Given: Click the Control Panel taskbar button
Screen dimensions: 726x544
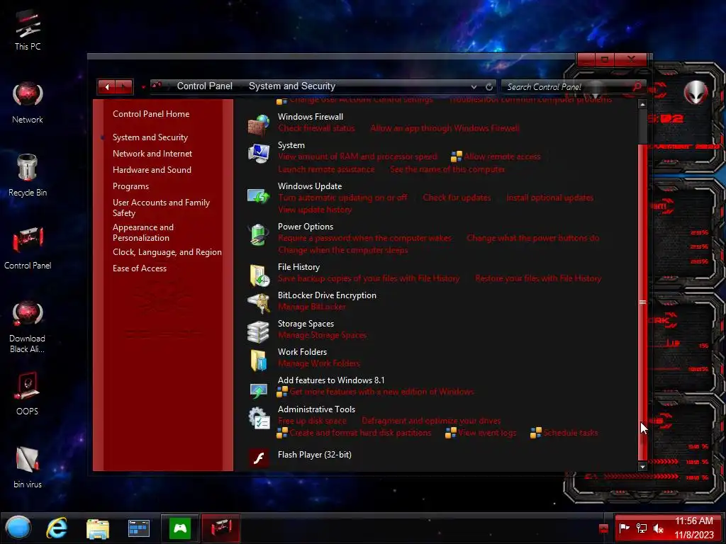Looking at the screenshot, I should tap(221, 528).
